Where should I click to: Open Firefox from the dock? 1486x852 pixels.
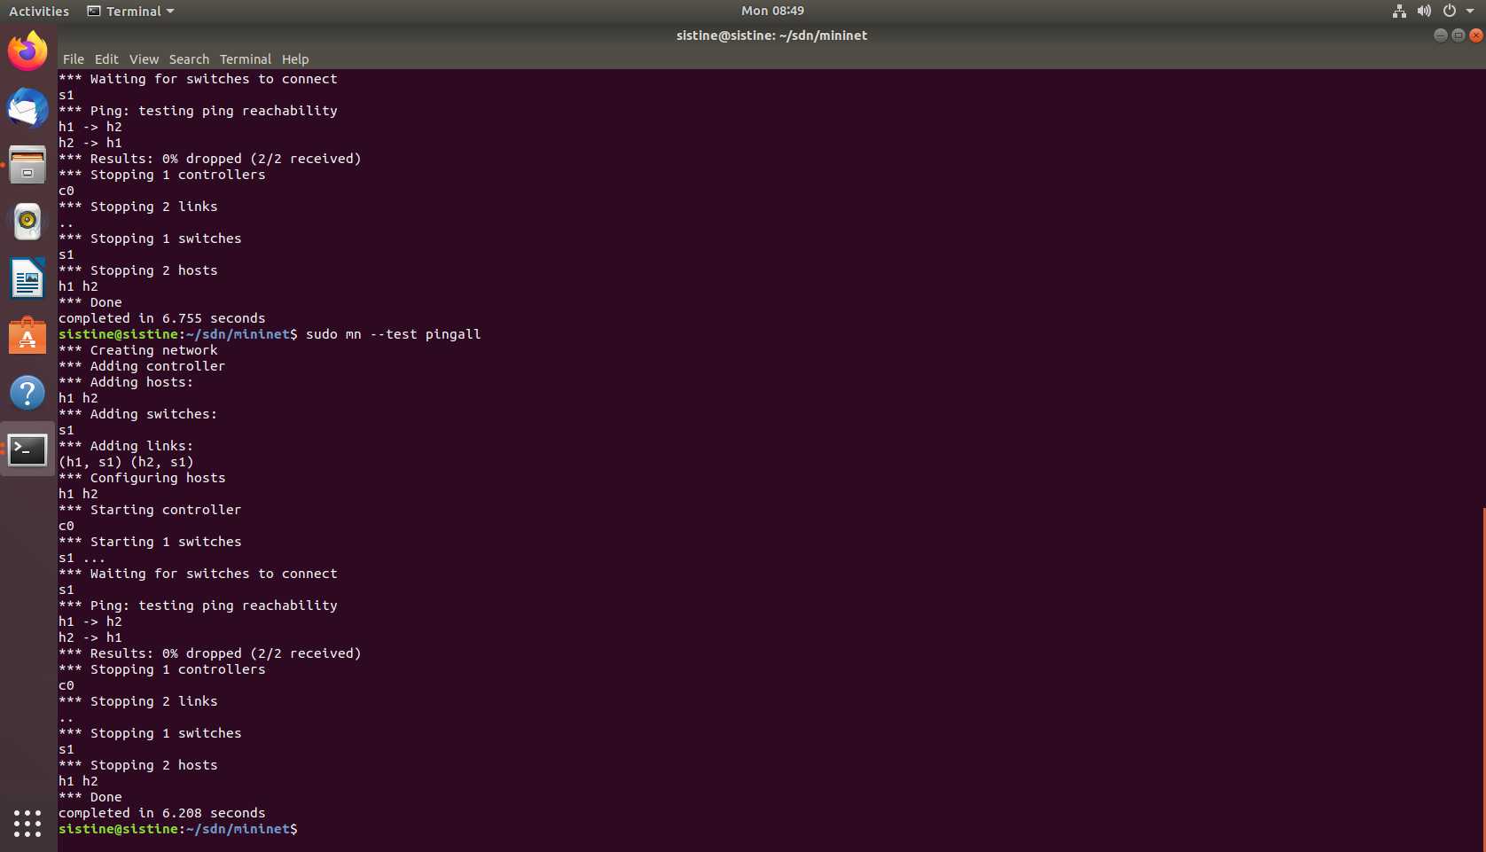pyautogui.click(x=27, y=51)
